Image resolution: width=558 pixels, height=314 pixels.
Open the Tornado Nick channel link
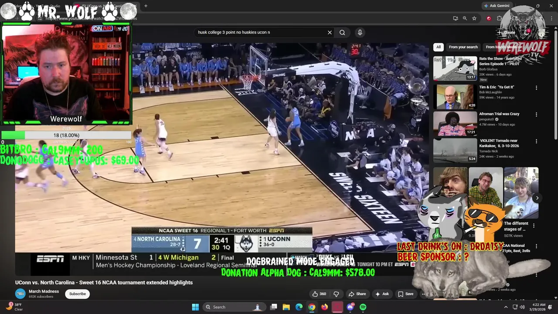[489, 151]
